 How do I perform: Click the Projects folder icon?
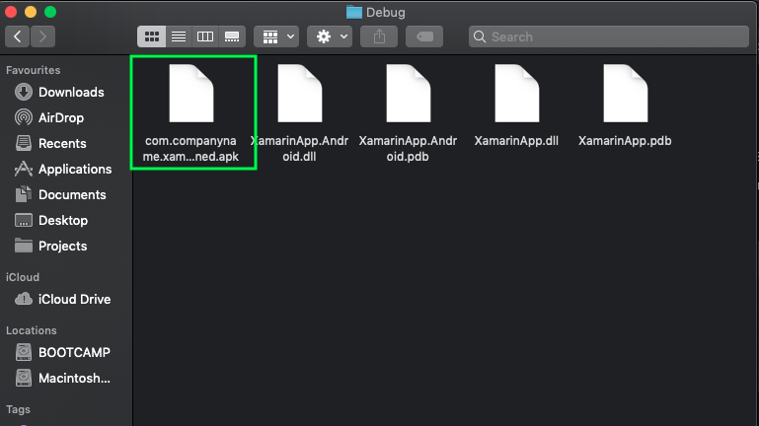pyautogui.click(x=24, y=246)
